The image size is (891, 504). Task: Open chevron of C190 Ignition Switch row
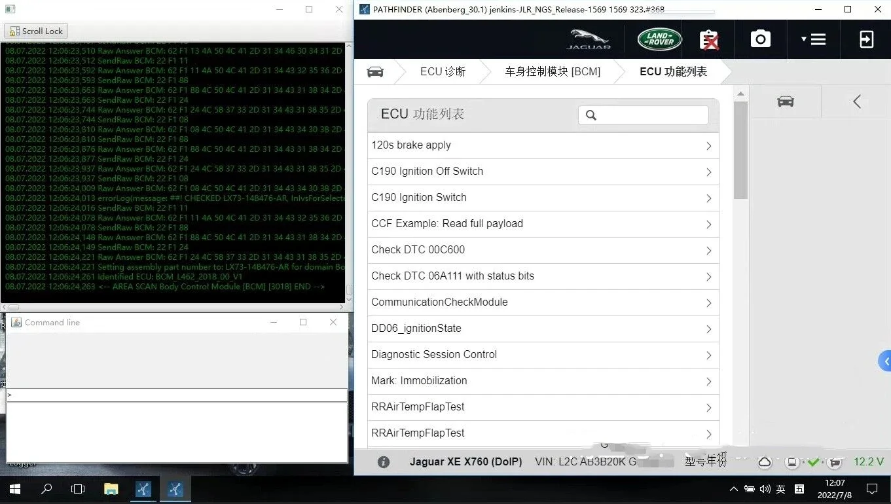[x=708, y=198]
